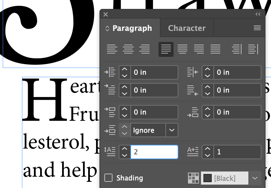
Task: Open the Ignore spacing dropdown
Action: 172,130
